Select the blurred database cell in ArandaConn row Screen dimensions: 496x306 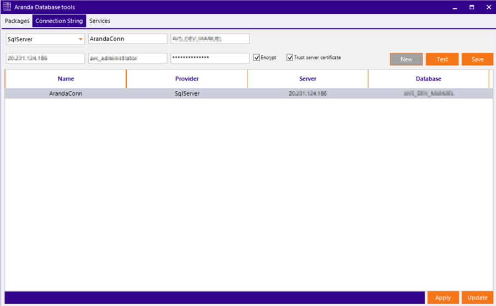429,94
